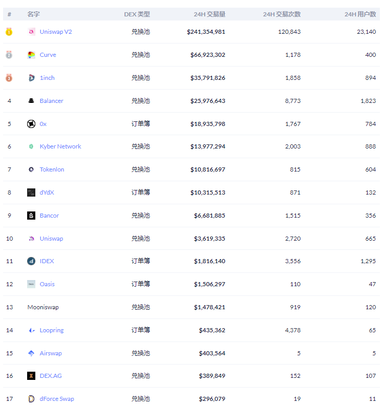Click the Balancer stacked-stones logo icon
This screenshot has width=385, height=406.
(x=31, y=101)
